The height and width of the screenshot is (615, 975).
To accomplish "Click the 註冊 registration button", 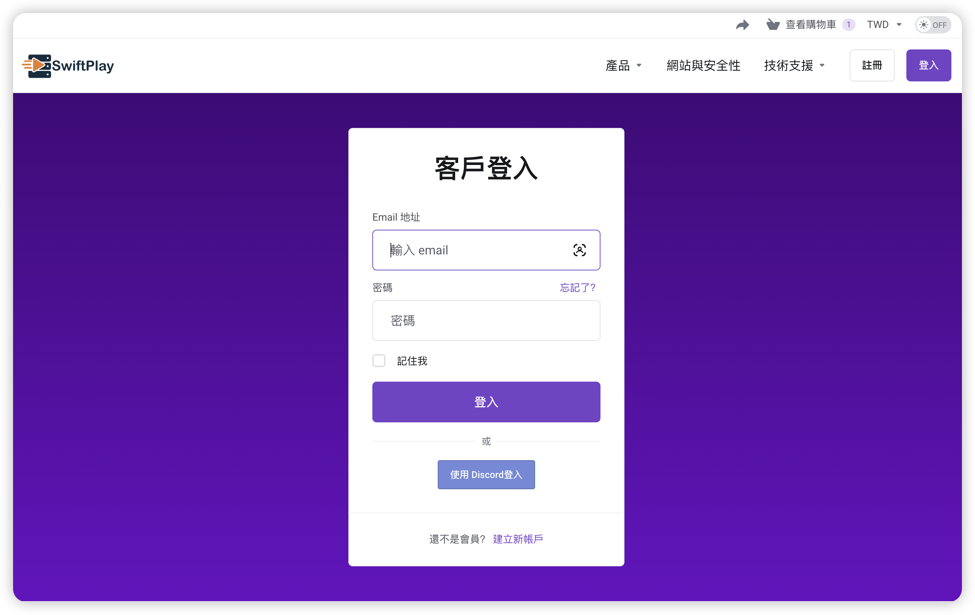I will (872, 65).
